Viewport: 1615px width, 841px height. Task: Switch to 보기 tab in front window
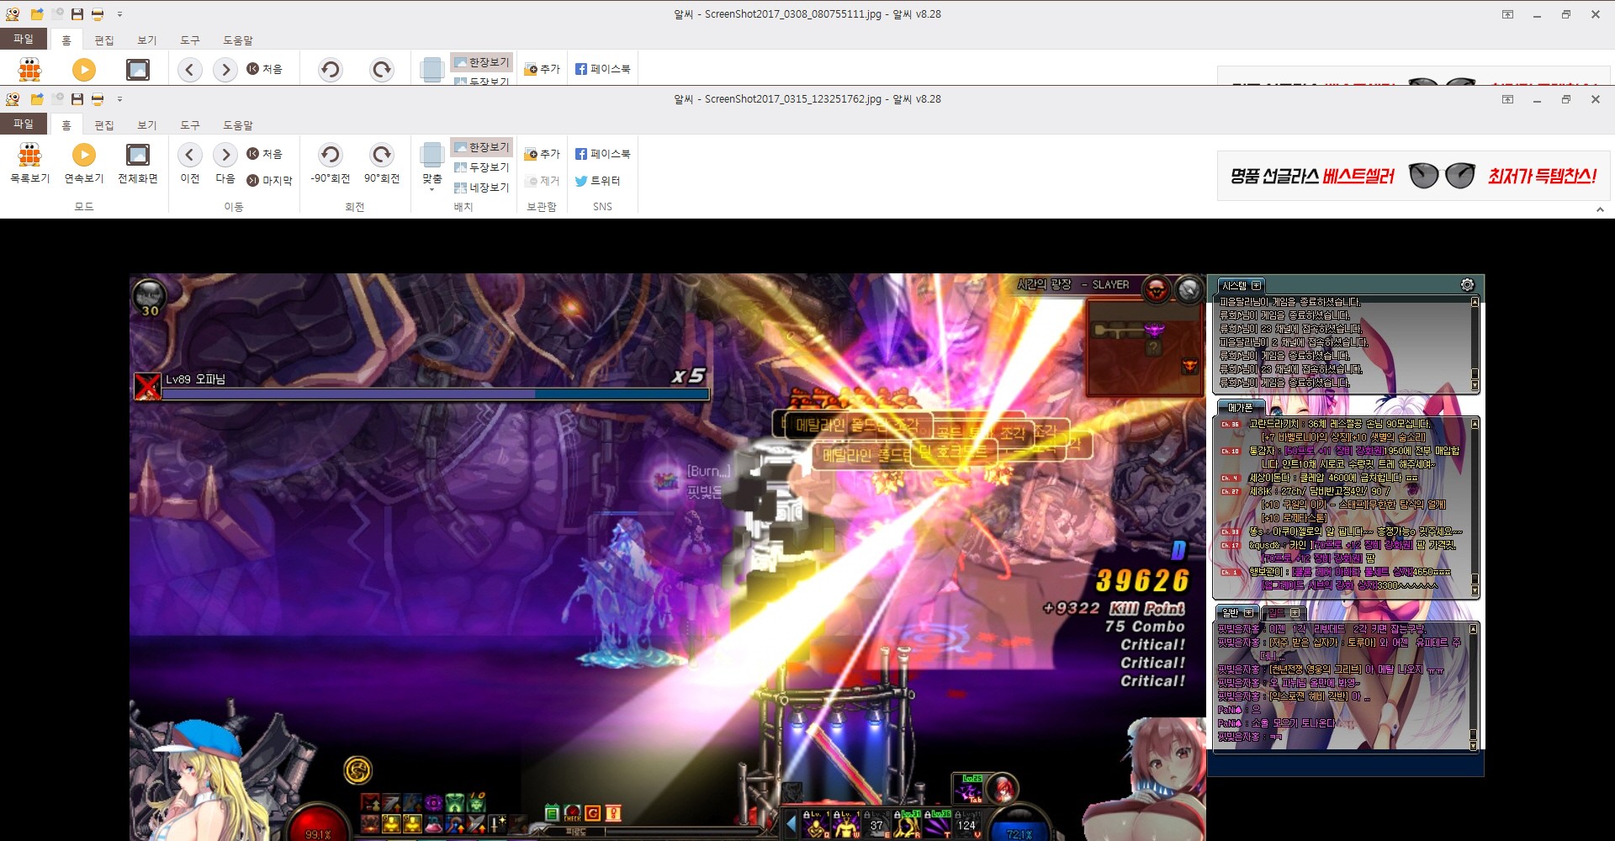[147, 125]
